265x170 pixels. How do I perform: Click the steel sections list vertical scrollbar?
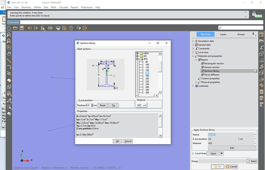(160, 72)
